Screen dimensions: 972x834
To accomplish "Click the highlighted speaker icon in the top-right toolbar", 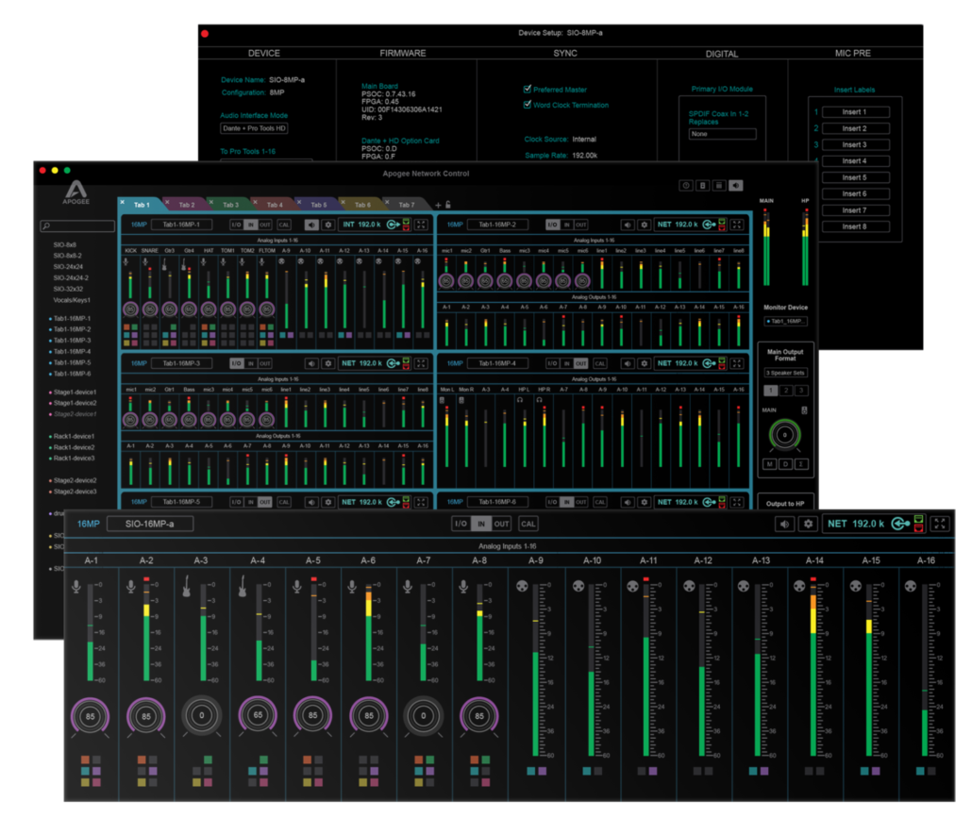I will pyautogui.click(x=736, y=185).
